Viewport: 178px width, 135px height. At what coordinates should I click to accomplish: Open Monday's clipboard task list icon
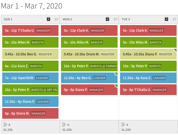pyautogui.click(x=107, y=19)
